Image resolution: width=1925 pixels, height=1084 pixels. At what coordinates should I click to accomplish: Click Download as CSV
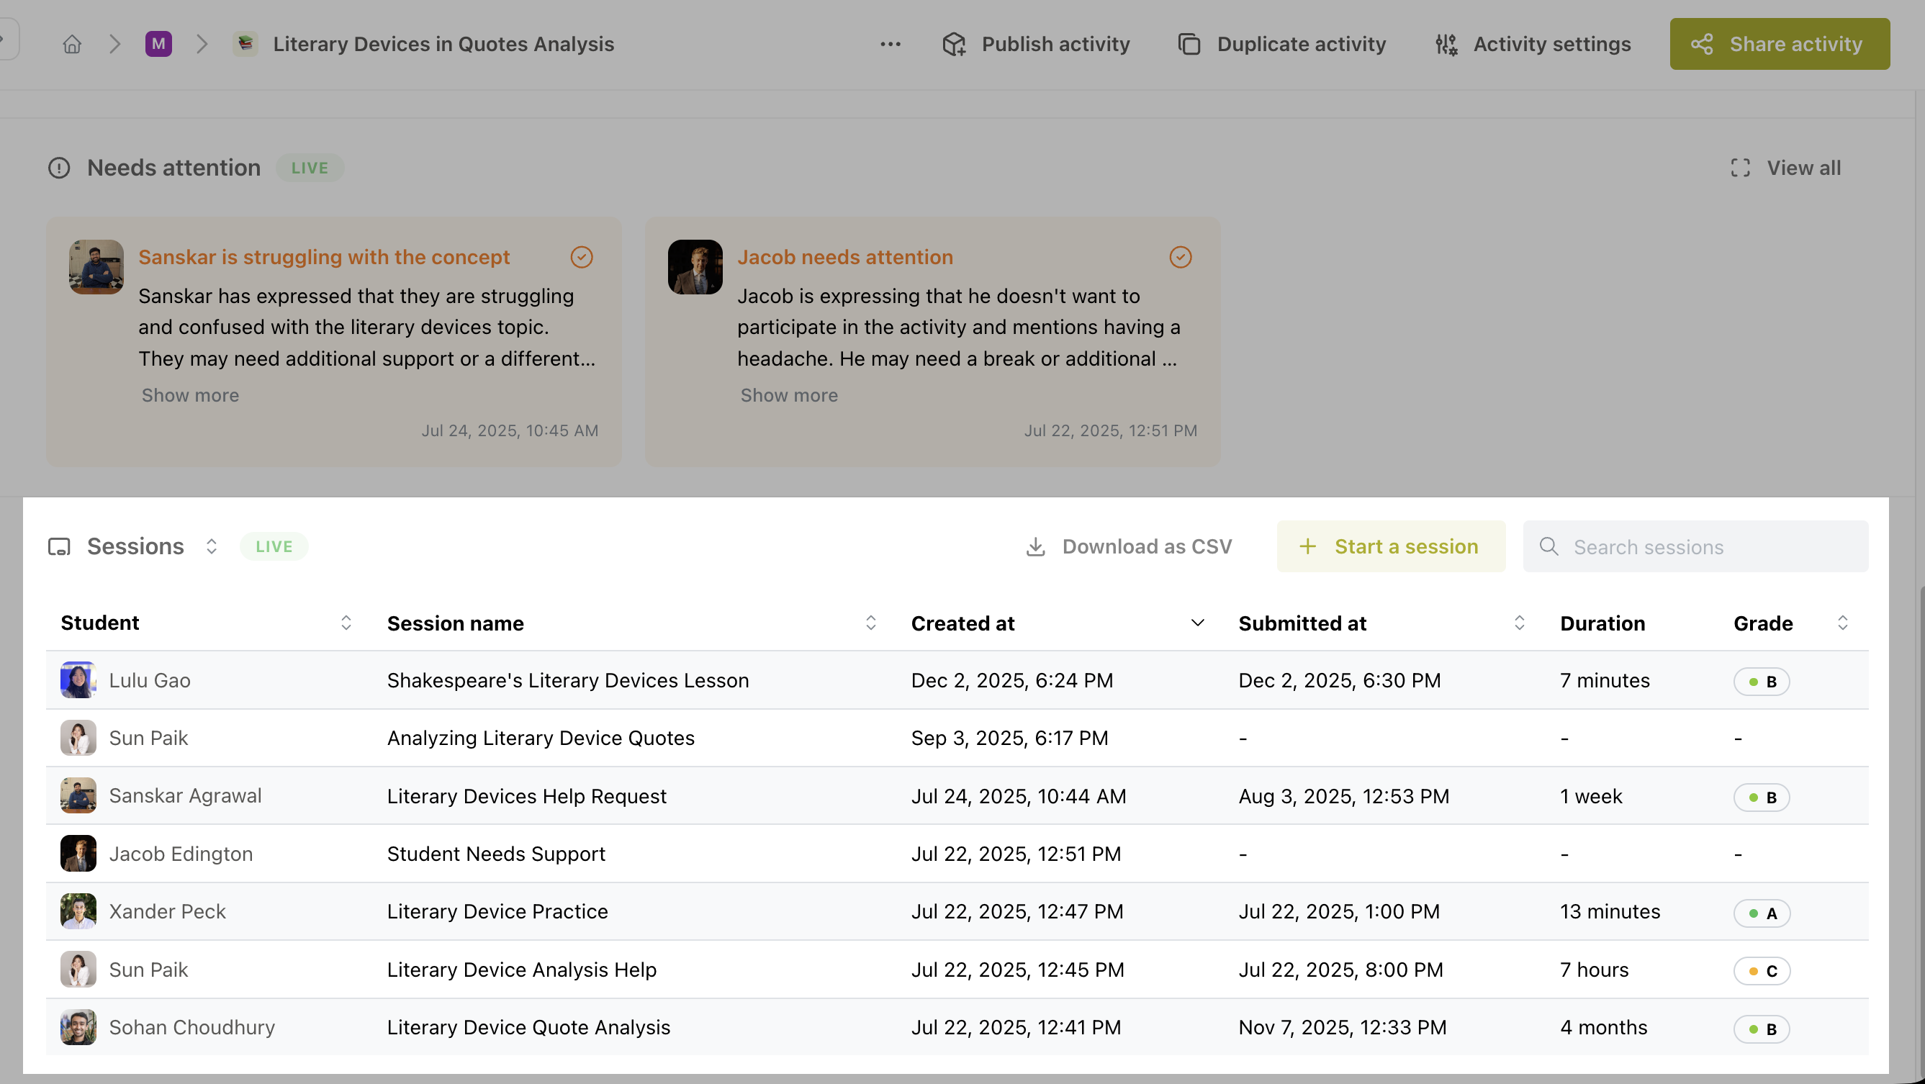tap(1128, 547)
